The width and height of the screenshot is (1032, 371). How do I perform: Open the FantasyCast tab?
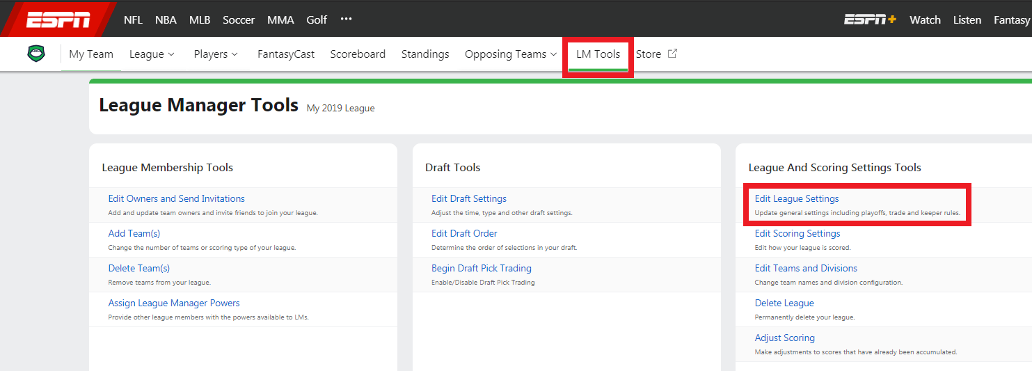click(x=286, y=54)
